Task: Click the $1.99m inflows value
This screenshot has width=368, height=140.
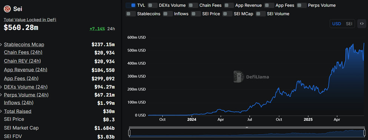Action: coord(106,103)
